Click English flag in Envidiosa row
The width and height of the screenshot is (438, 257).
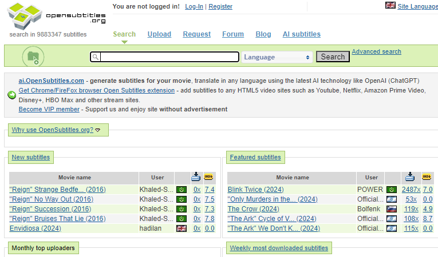[x=181, y=228]
